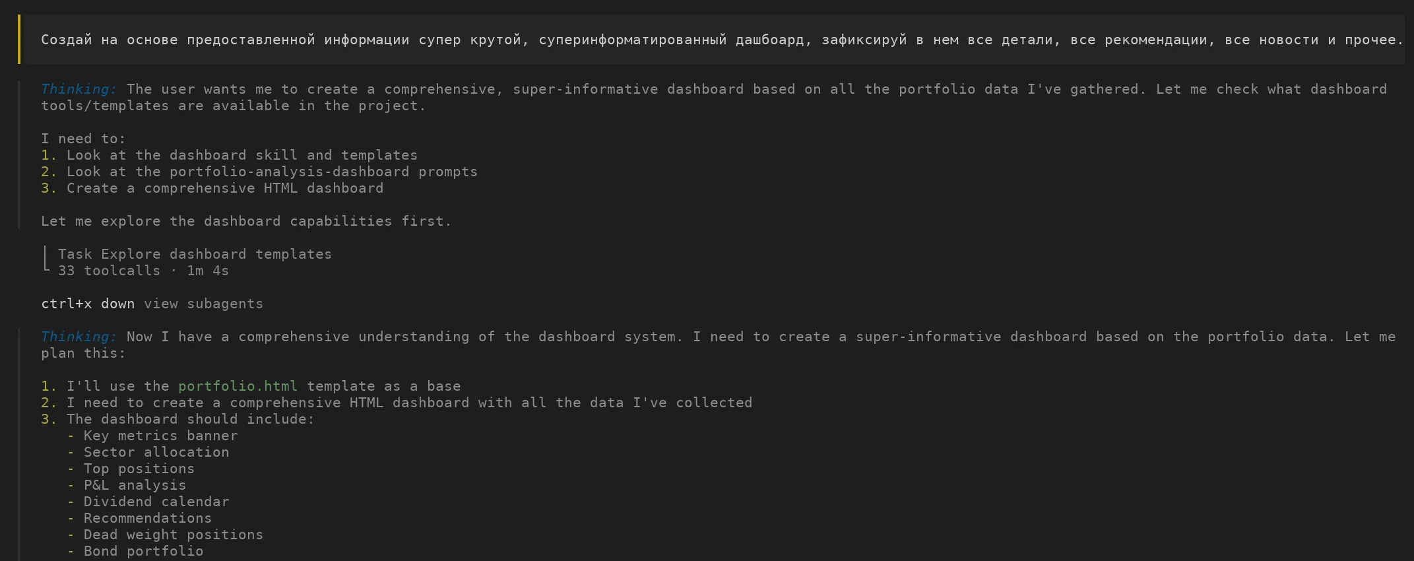Click "Let me explore the dashboard capabilities first."
Screen dimensions: 1414x561
tap(245, 221)
